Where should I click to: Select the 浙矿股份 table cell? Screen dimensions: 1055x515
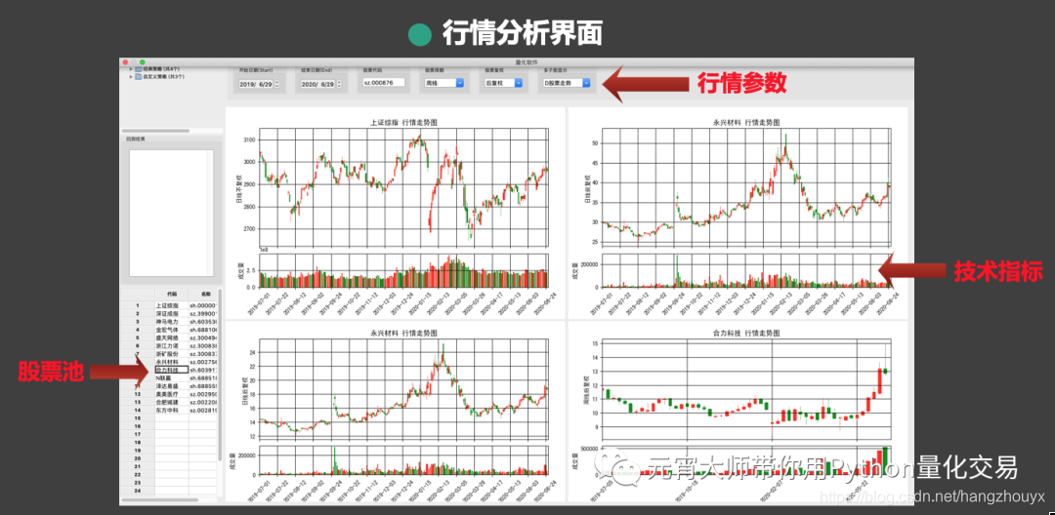coord(172,353)
